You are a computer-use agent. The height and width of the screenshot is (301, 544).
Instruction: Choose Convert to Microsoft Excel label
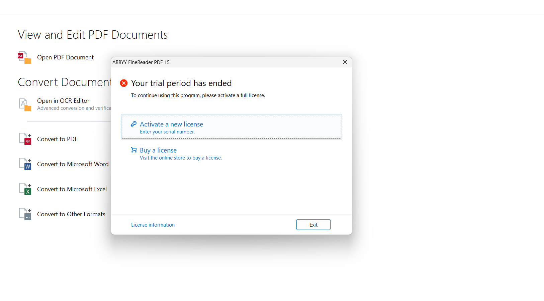(72, 189)
